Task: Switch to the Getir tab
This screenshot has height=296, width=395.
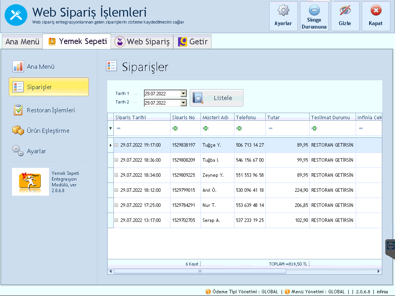Action: point(192,42)
